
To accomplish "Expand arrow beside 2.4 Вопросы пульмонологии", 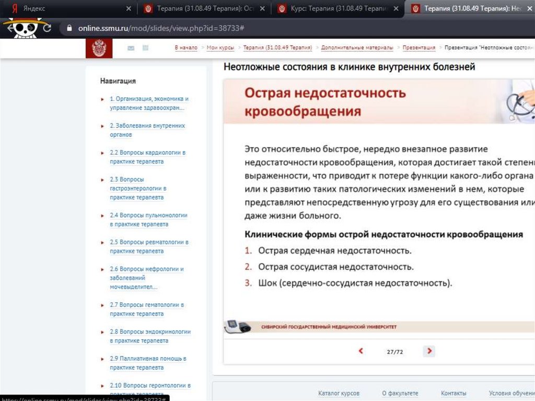I will (x=102, y=215).
